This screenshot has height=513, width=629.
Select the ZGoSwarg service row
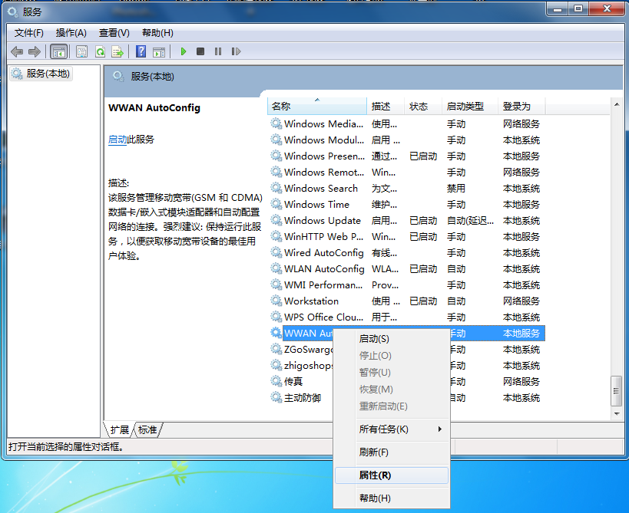(x=308, y=349)
